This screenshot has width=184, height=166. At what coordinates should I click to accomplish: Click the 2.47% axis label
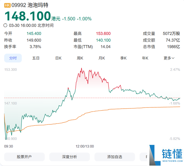pyautogui.click(x=175, y=70)
